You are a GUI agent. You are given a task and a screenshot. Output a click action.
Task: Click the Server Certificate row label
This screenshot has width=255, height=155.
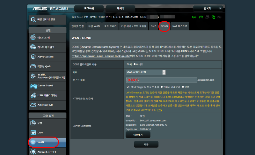click(82, 126)
